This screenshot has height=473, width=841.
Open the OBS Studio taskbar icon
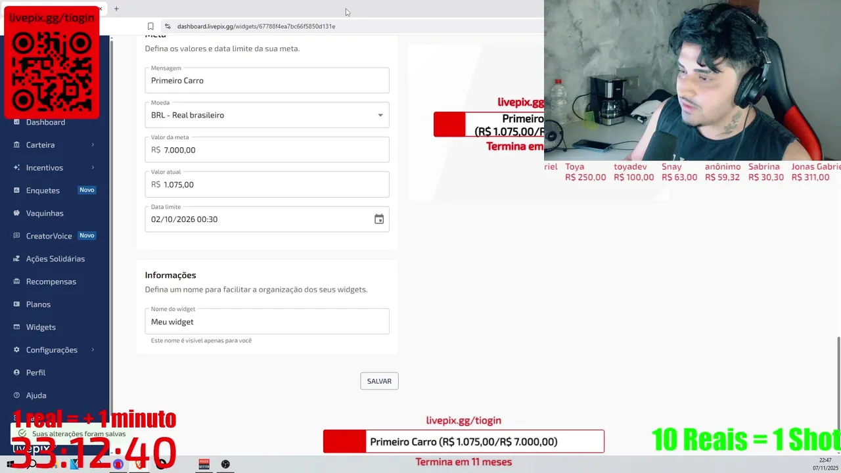[225, 464]
